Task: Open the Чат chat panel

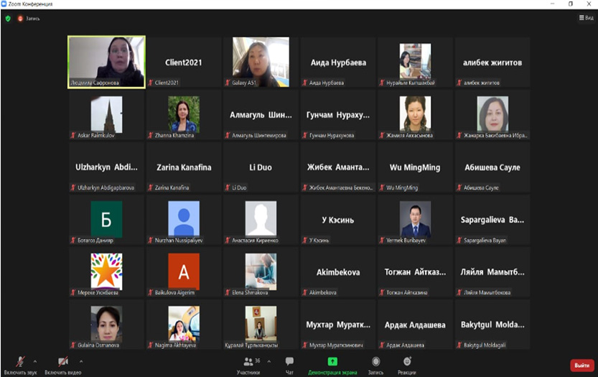Action: pos(289,364)
